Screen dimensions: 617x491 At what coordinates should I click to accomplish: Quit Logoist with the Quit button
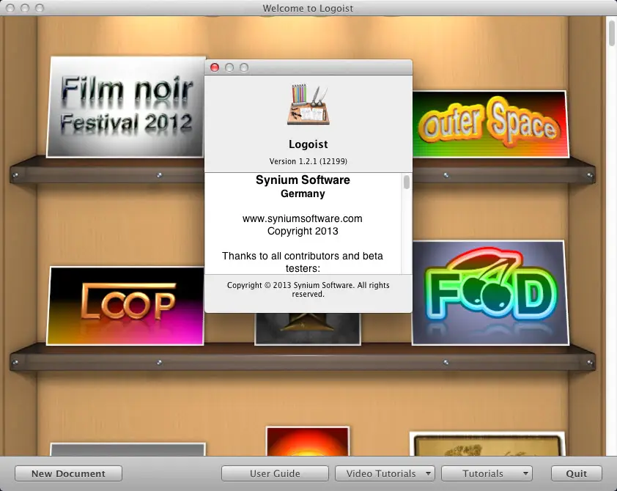577,473
